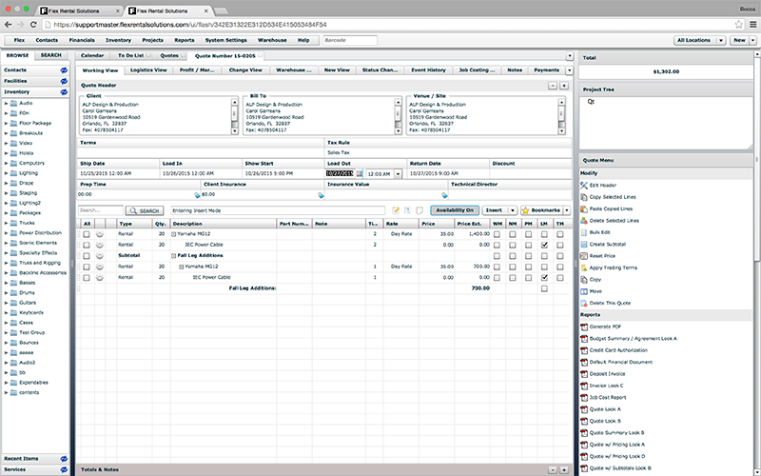Click the Generate PDF report icon
Image resolution: width=761 pixels, height=476 pixels.
click(x=584, y=327)
